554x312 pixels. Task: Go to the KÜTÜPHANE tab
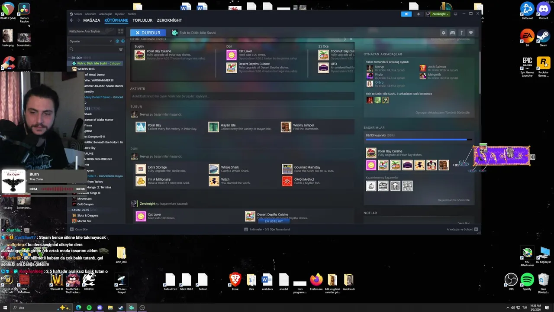[116, 20]
